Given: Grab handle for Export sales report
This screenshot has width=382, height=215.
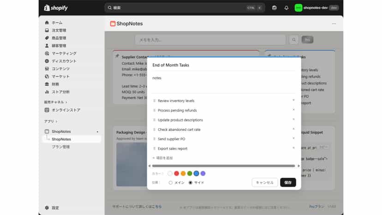Looking at the screenshot, I should [x=154, y=149].
